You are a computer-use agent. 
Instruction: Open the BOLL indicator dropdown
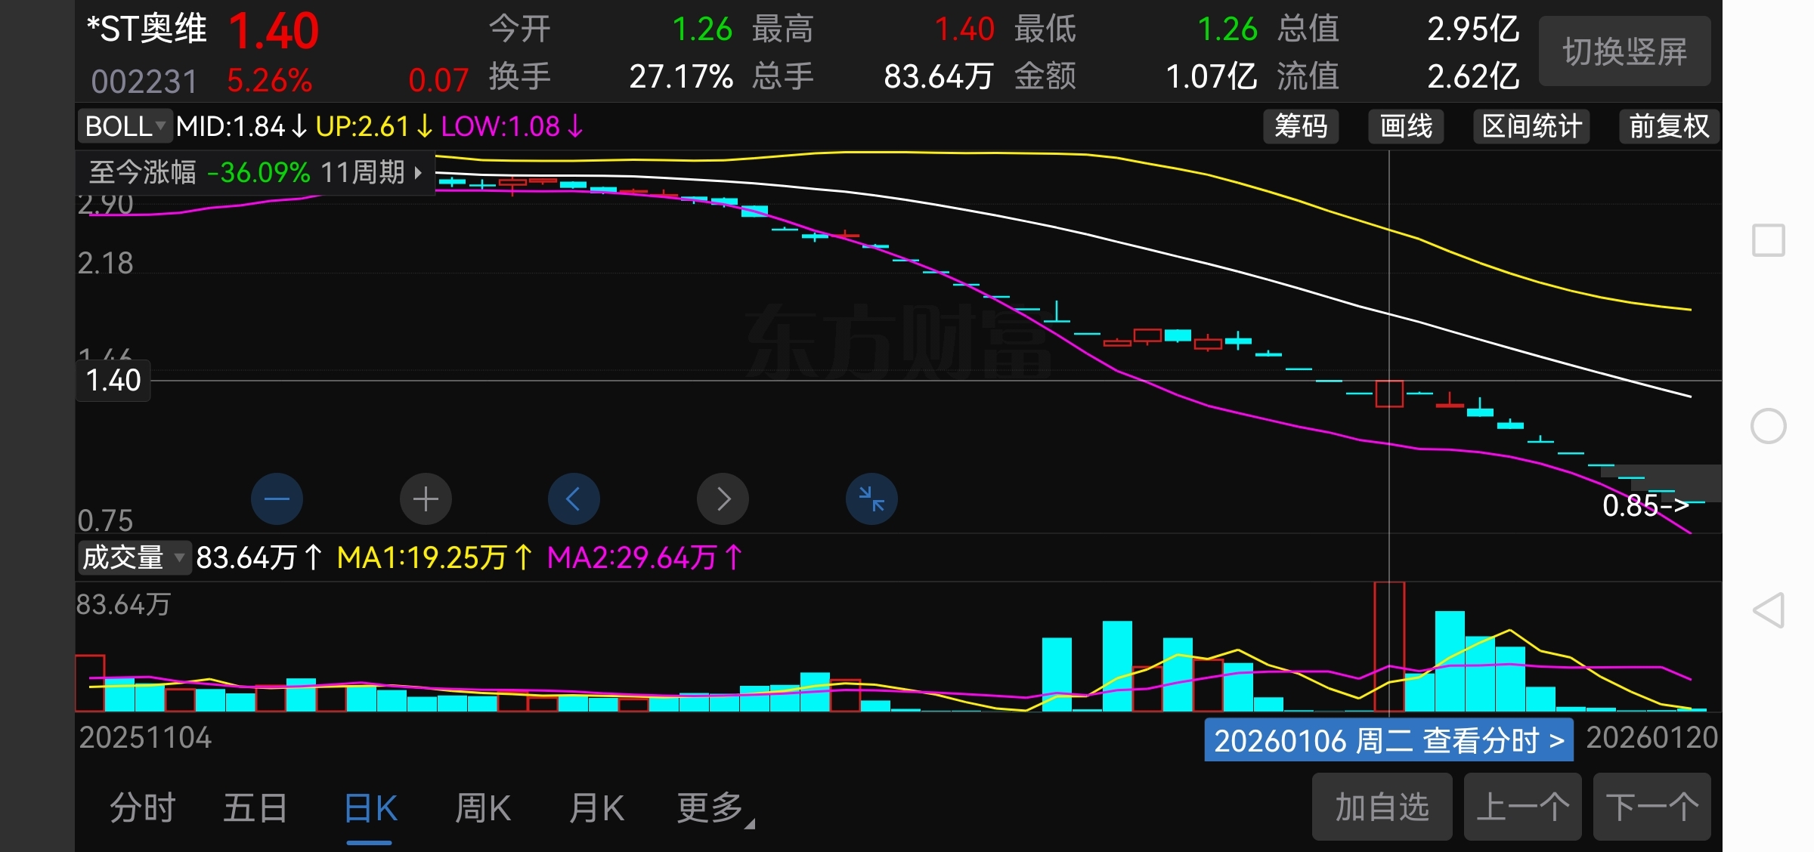coord(125,126)
